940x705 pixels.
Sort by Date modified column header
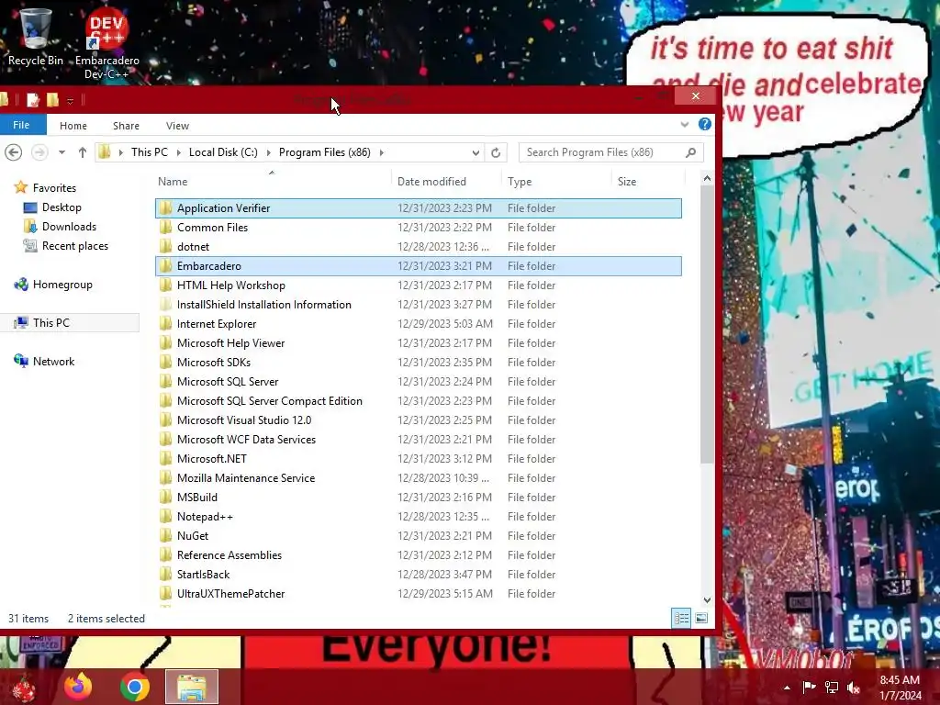pyautogui.click(x=447, y=181)
